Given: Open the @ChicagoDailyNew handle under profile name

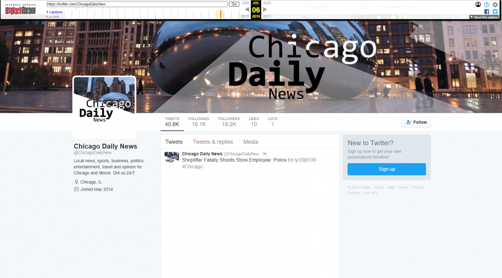Looking at the screenshot, I should click(x=93, y=153).
